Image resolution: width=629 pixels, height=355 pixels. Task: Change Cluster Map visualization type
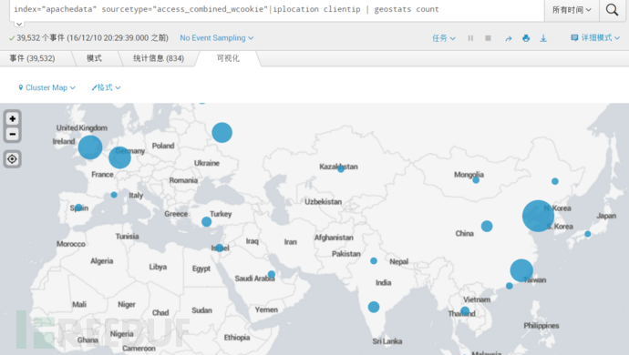[x=46, y=87]
